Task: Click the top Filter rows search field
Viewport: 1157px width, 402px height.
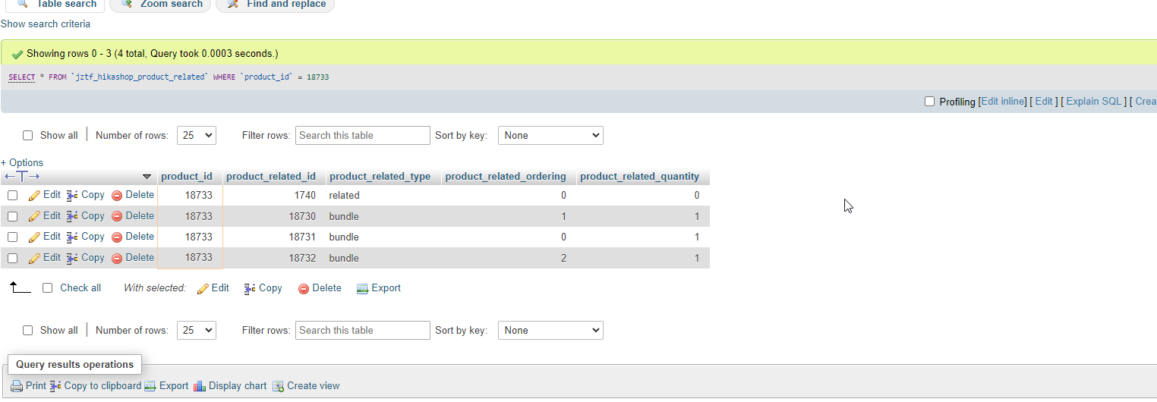Action: coord(363,136)
